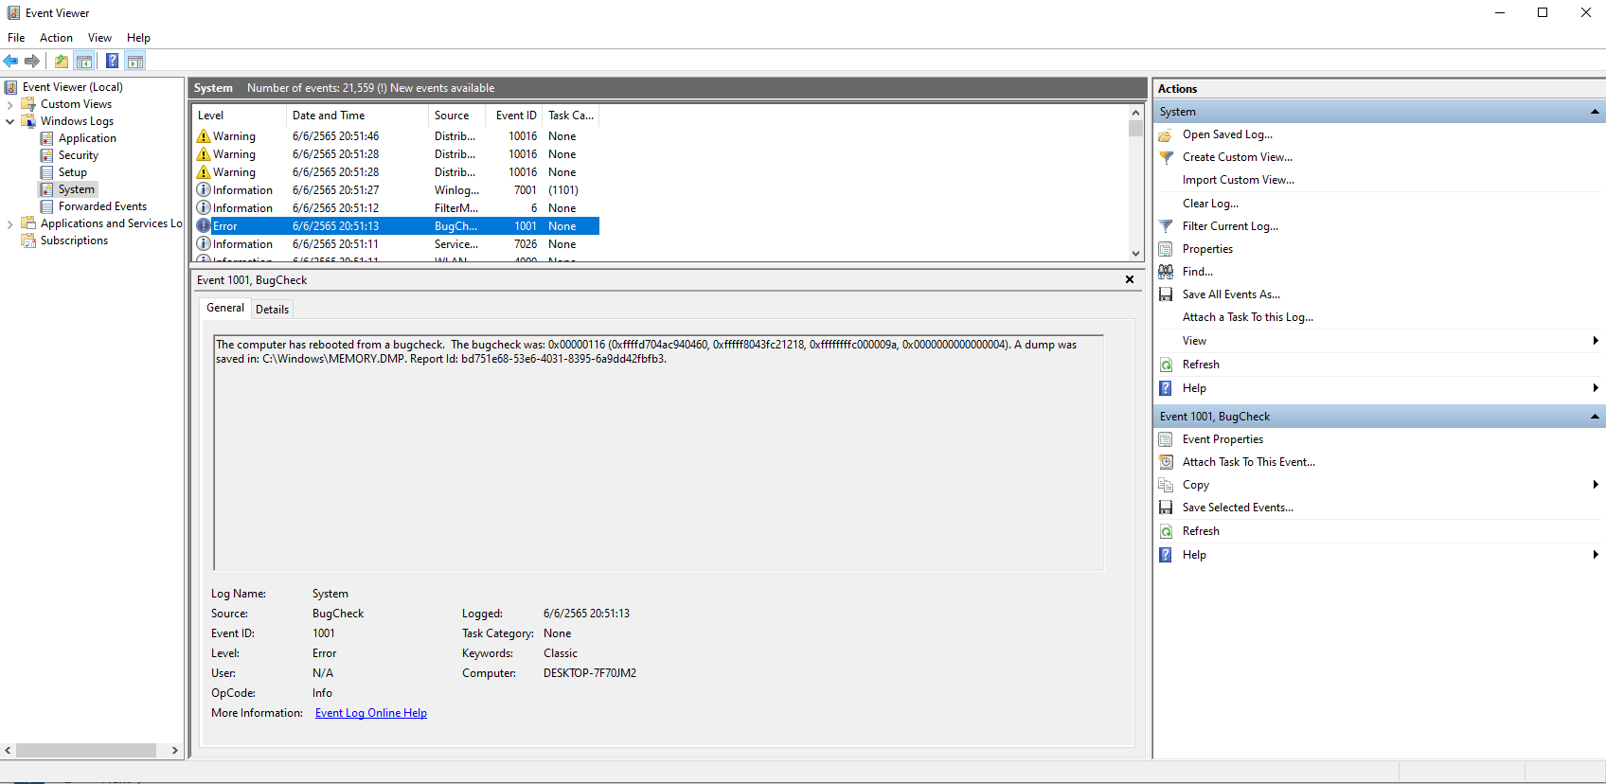1606x784 pixels.
Task: Click the Create Custom View icon
Action: pos(1166,157)
